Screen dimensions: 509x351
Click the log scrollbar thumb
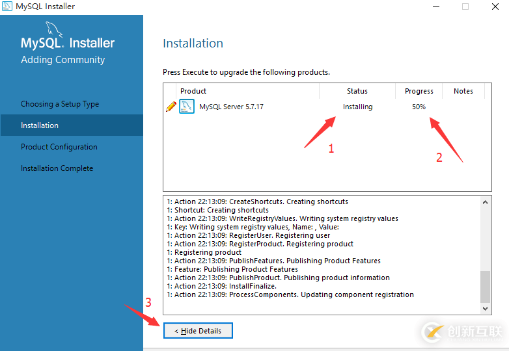(x=486, y=287)
